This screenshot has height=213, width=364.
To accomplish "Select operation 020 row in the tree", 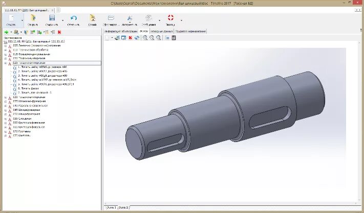I will tap(29, 58).
